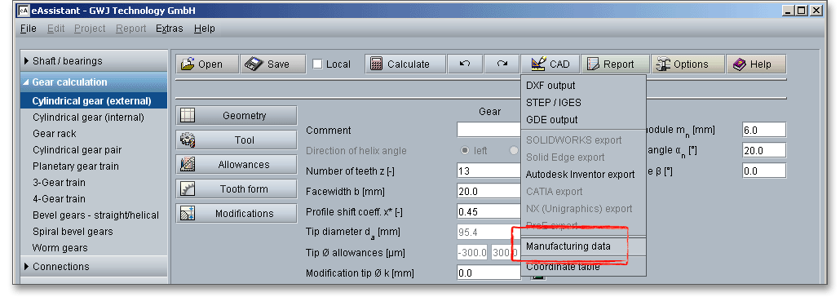840x297 pixels.
Task: Click the Modifications section icon
Action: (188, 214)
